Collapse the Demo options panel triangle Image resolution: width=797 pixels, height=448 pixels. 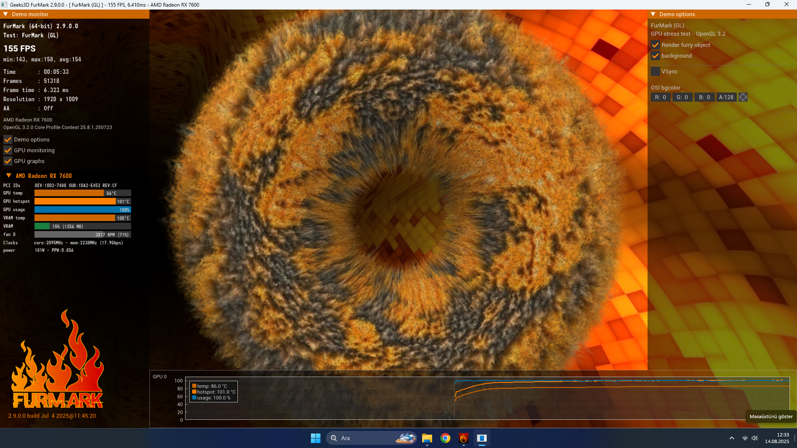click(x=653, y=14)
